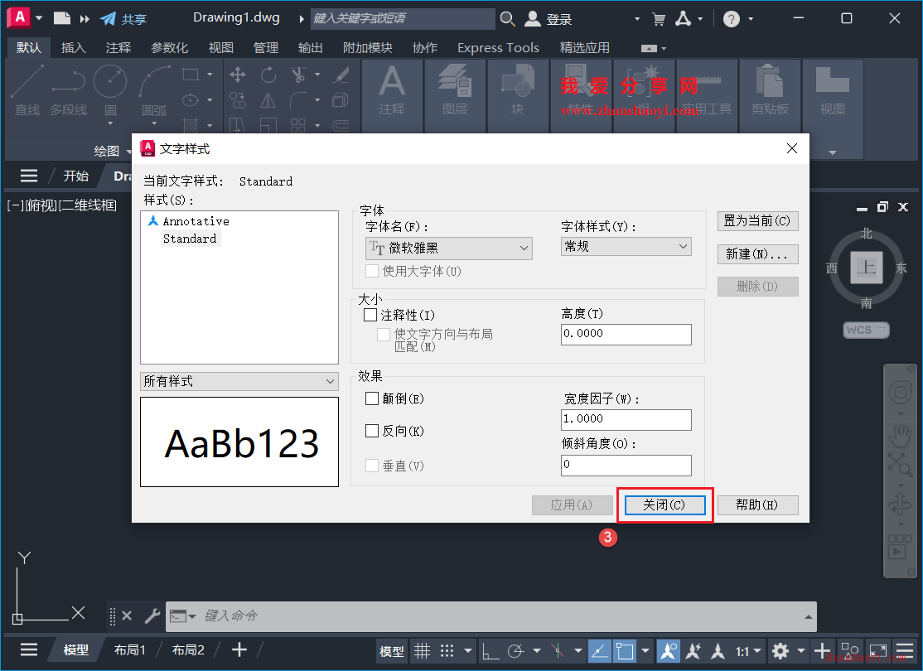Viewport: 923px width, 671px height.
Task: Check the Annotative (注释性) checkbox
Action: click(x=370, y=315)
